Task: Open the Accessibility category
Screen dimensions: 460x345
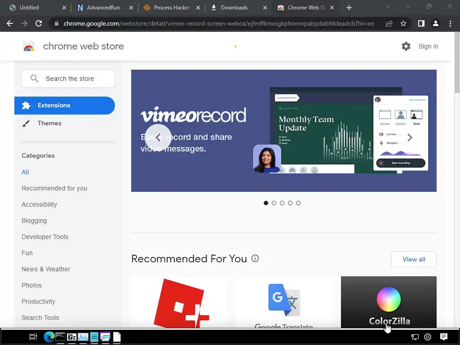Action: [40, 204]
